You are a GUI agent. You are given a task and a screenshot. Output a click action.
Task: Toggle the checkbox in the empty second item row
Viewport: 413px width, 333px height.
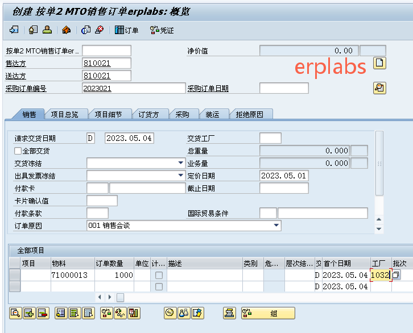point(159,286)
